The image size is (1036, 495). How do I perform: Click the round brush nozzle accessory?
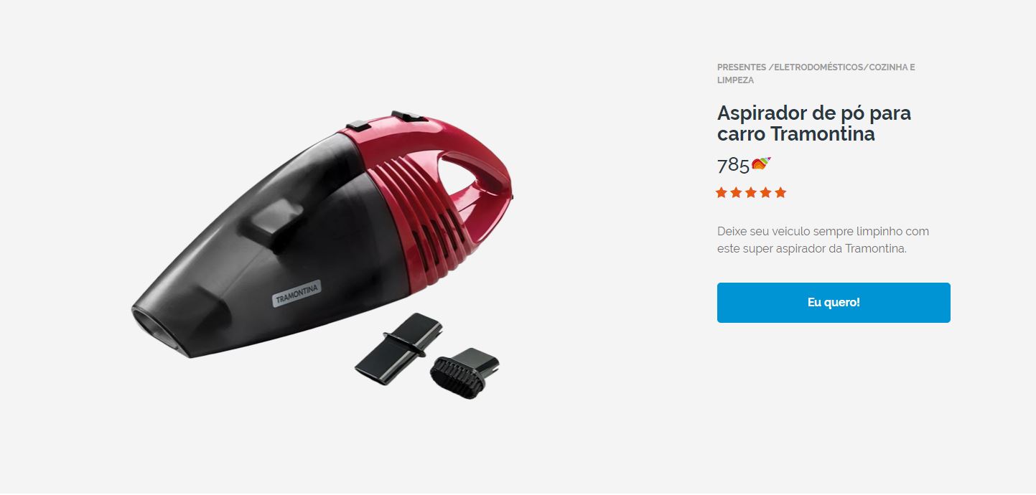click(x=465, y=372)
